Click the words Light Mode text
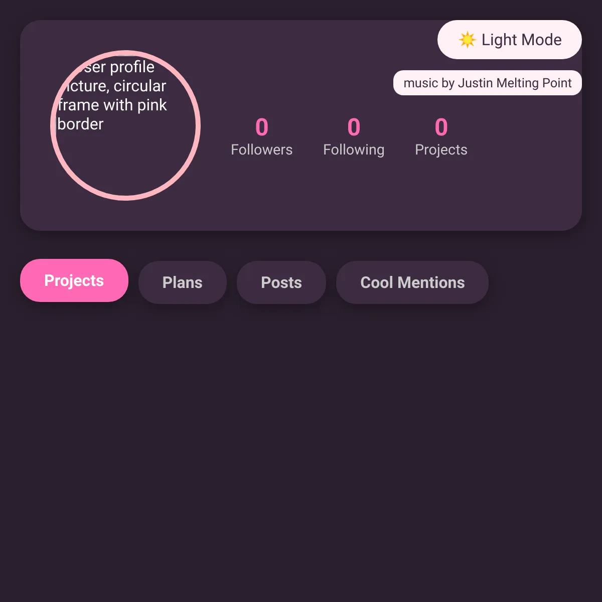This screenshot has height=602, width=602. [x=522, y=40]
